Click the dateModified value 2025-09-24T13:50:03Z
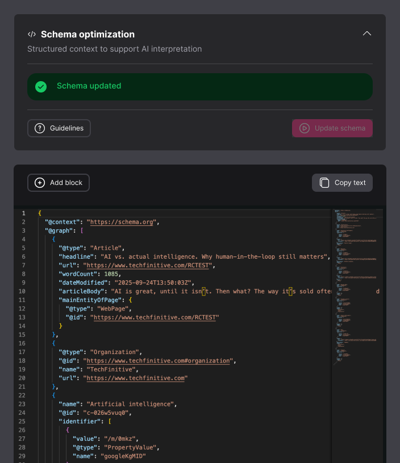This screenshot has width=400, height=463. pos(152,283)
